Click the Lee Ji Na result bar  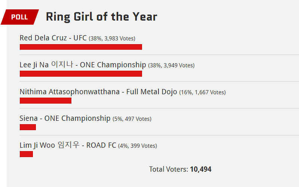click(x=81, y=74)
